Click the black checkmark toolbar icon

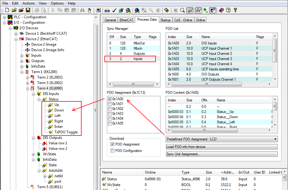(x=114, y=10)
